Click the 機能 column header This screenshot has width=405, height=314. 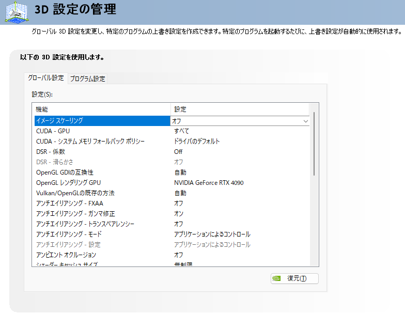click(101, 109)
